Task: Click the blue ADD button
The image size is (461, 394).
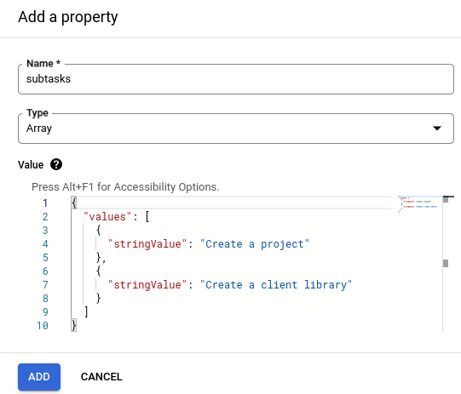Action: [39, 377]
